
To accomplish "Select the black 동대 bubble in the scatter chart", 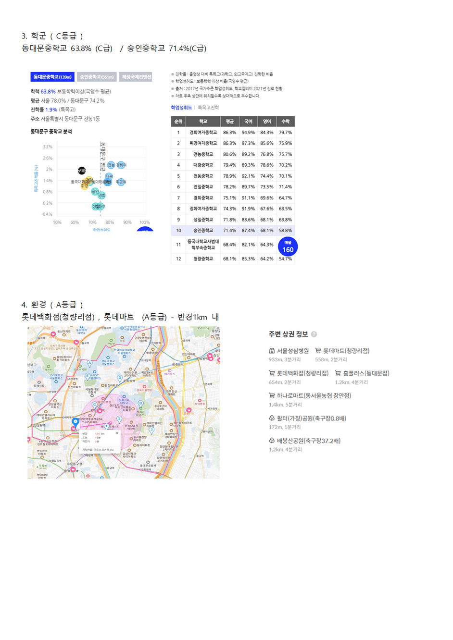I will point(82,171).
